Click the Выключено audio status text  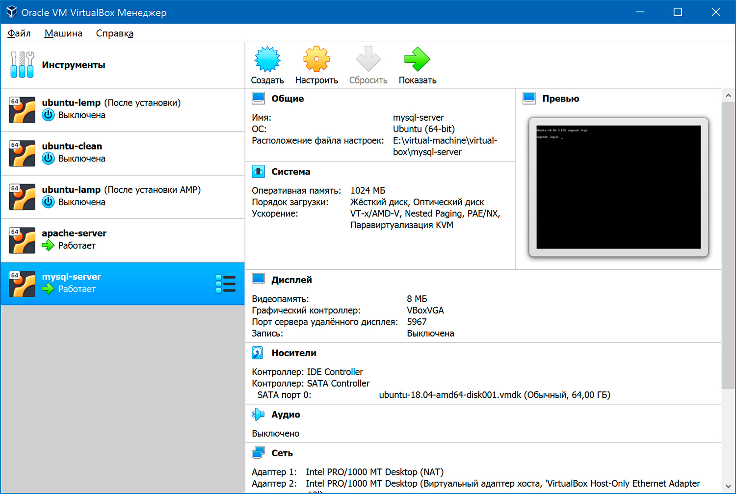(275, 434)
